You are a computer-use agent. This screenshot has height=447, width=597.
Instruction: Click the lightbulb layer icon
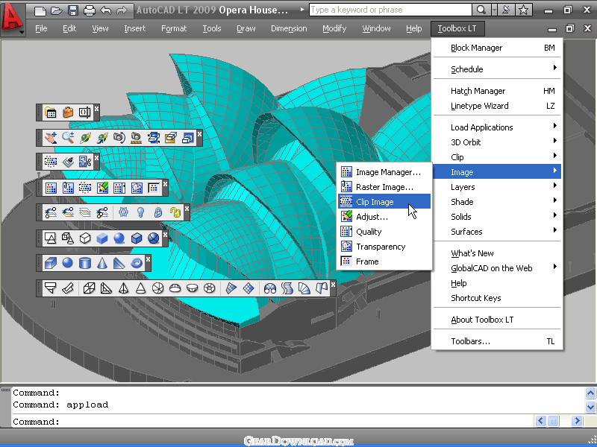click(140, 212)
